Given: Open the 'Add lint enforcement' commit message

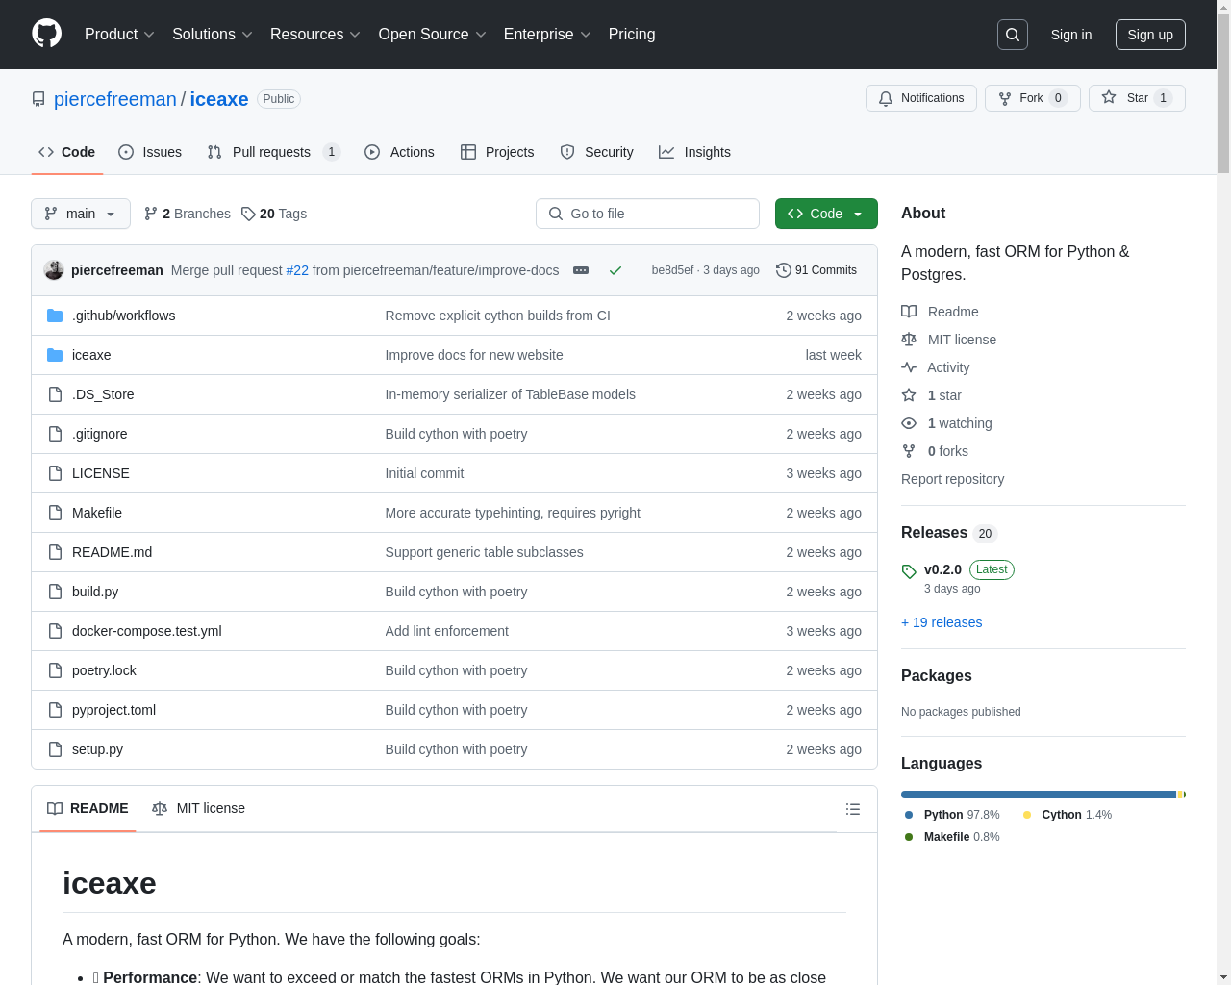Looking at the screenshot, I should coord(446,631).
